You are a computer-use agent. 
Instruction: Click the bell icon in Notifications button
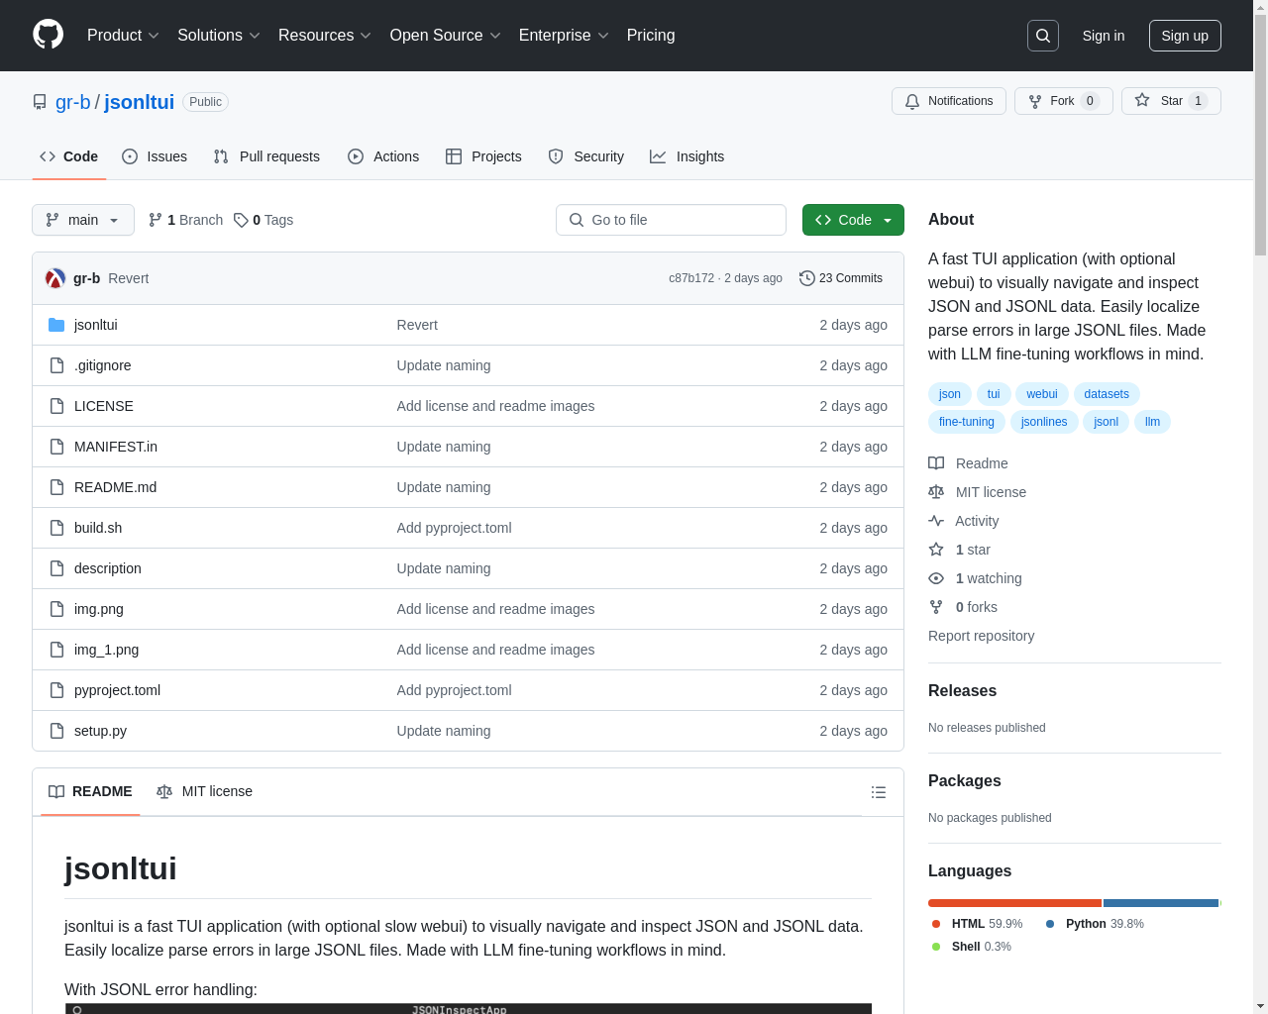[912, 101]
